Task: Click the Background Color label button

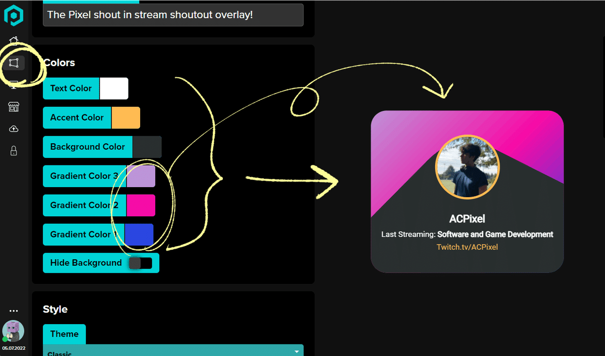Action: pyautogui.click(x=88, y=147)
